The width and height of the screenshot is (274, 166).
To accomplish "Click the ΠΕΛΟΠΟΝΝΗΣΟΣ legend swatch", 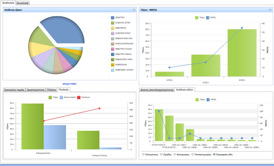I will pos(113,44).
